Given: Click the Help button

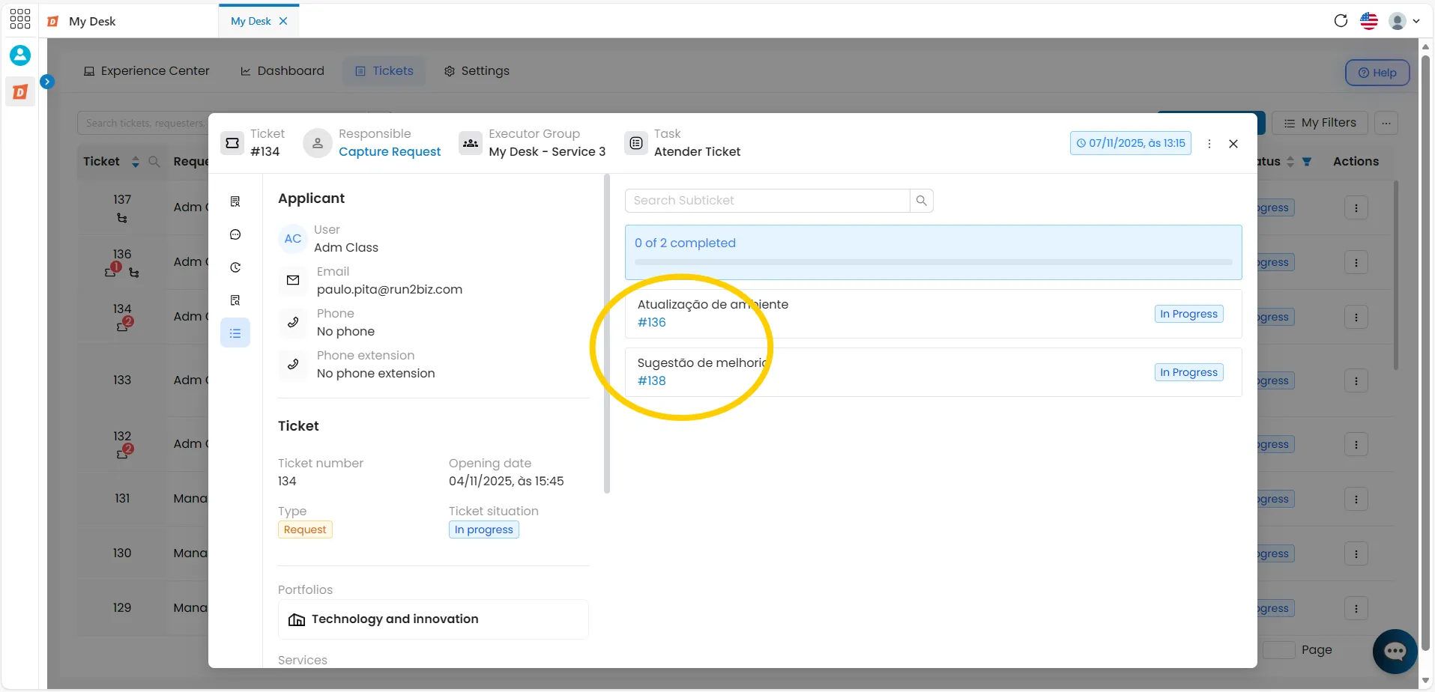Looking at the screenshot, I should [1377, 73].
